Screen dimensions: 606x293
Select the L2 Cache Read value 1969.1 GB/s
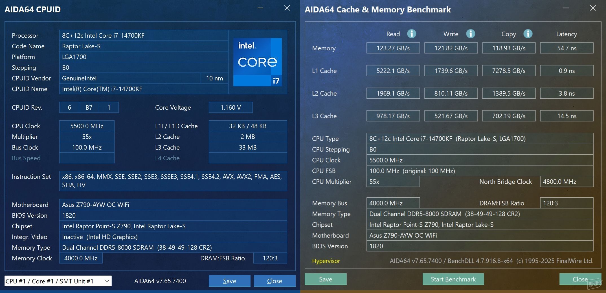(393, 93)
